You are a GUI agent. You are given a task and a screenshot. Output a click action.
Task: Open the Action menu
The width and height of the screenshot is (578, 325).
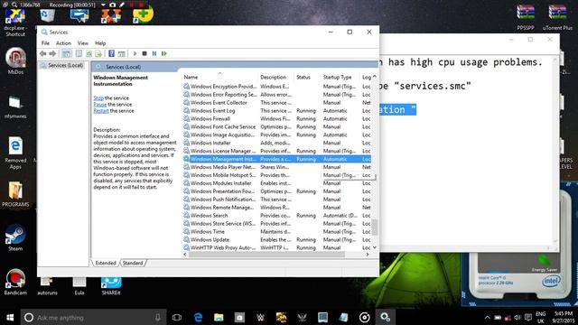coord(63,43)
